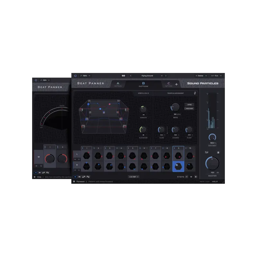
Task: Click the Elevation knob
Action: point(143,130)
